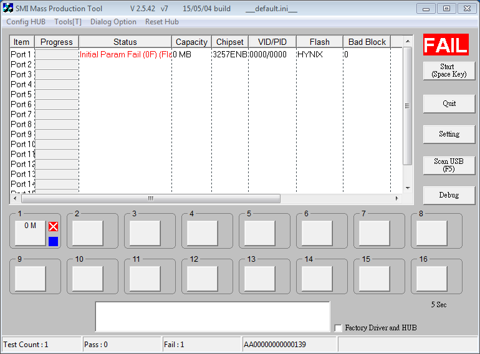Select the Port 8 row label
480x354 pixels.
(x=21, y=124)
